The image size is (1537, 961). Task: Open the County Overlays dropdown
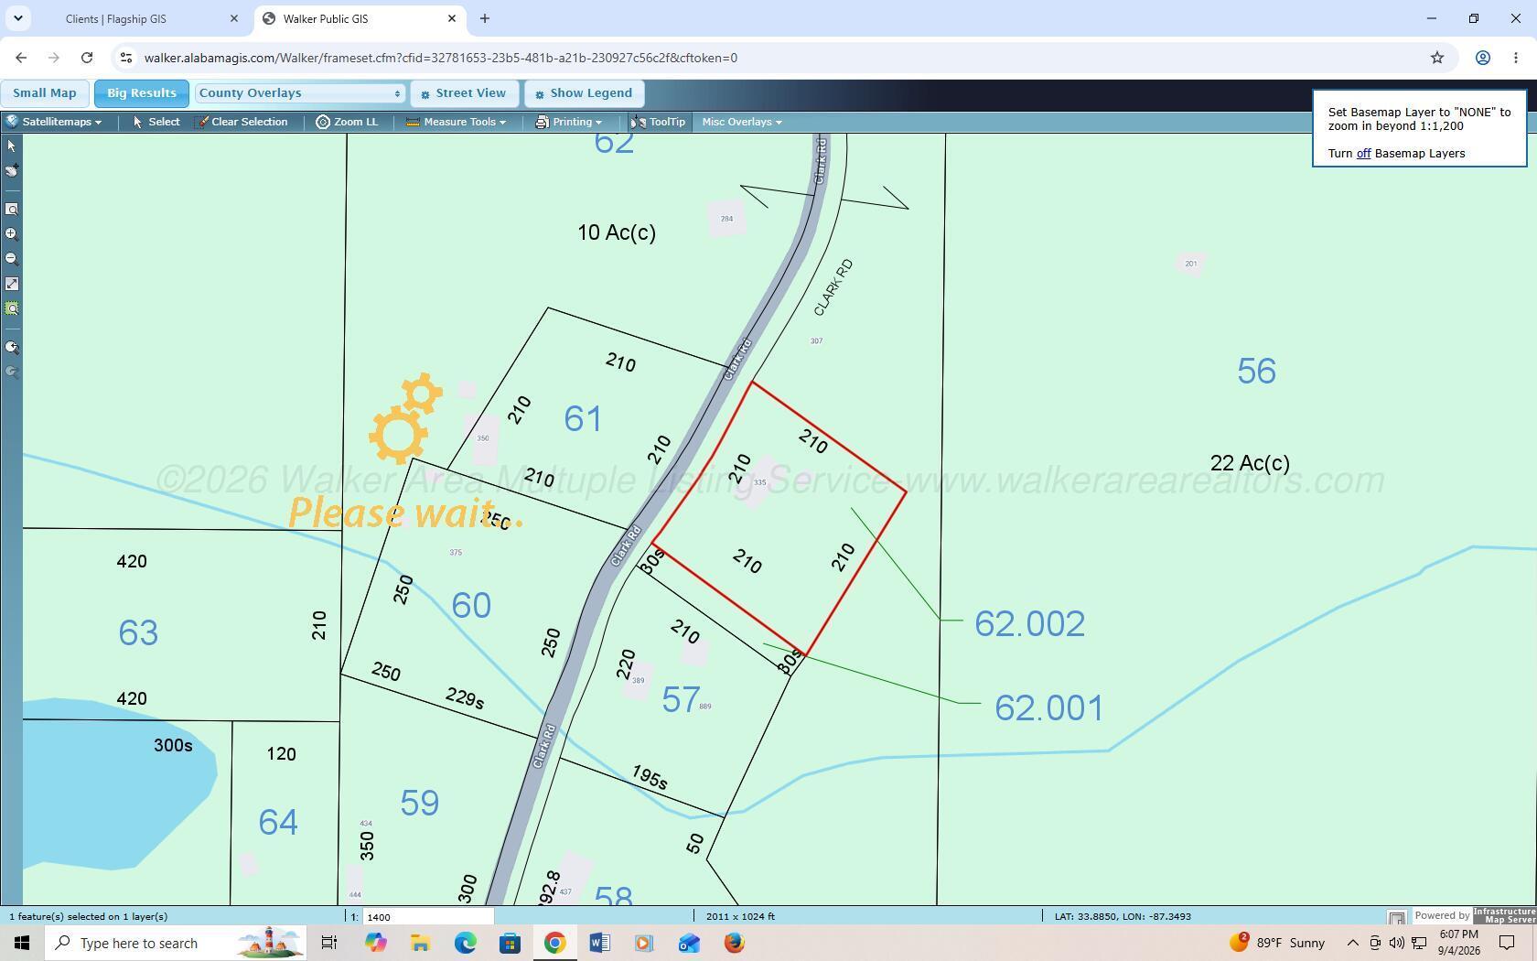click(x=300, y=93)
